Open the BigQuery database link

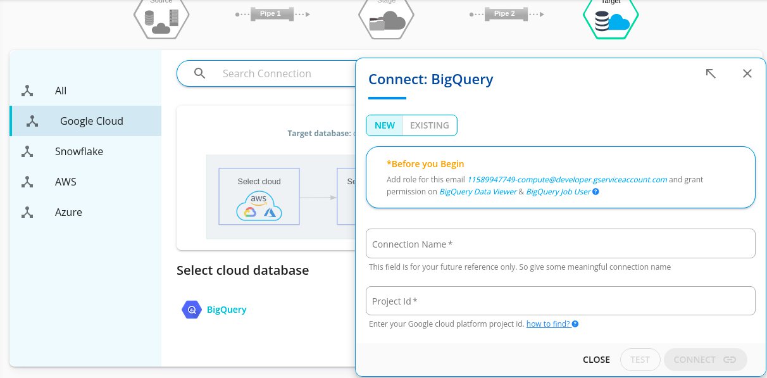pos(227,310)
